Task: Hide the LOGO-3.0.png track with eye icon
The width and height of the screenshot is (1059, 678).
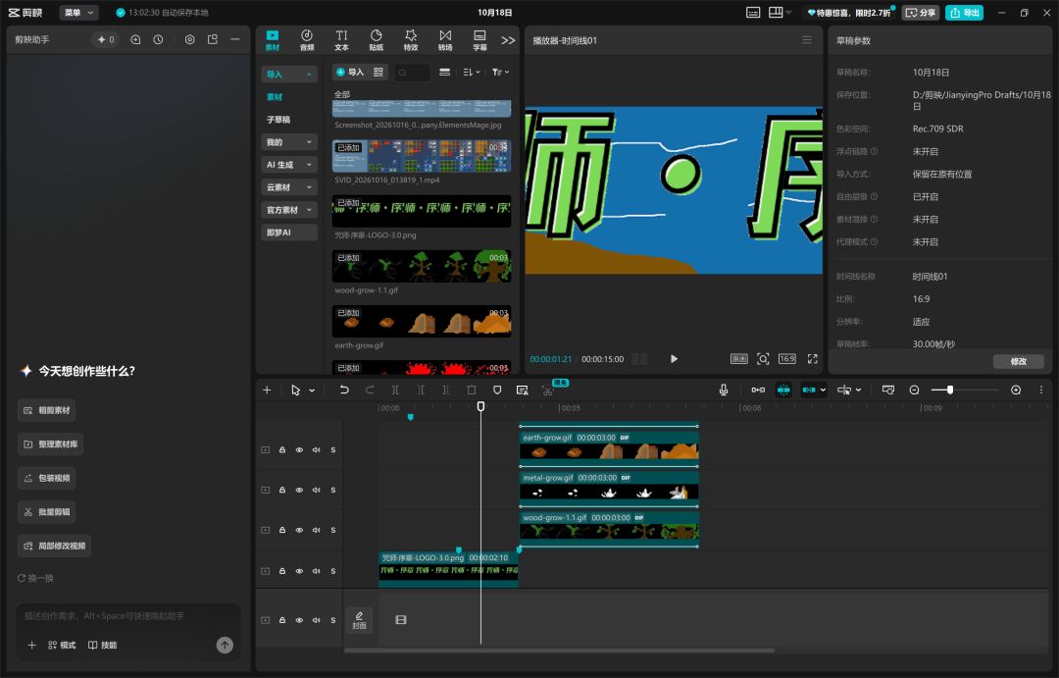Action: [299, 571]
